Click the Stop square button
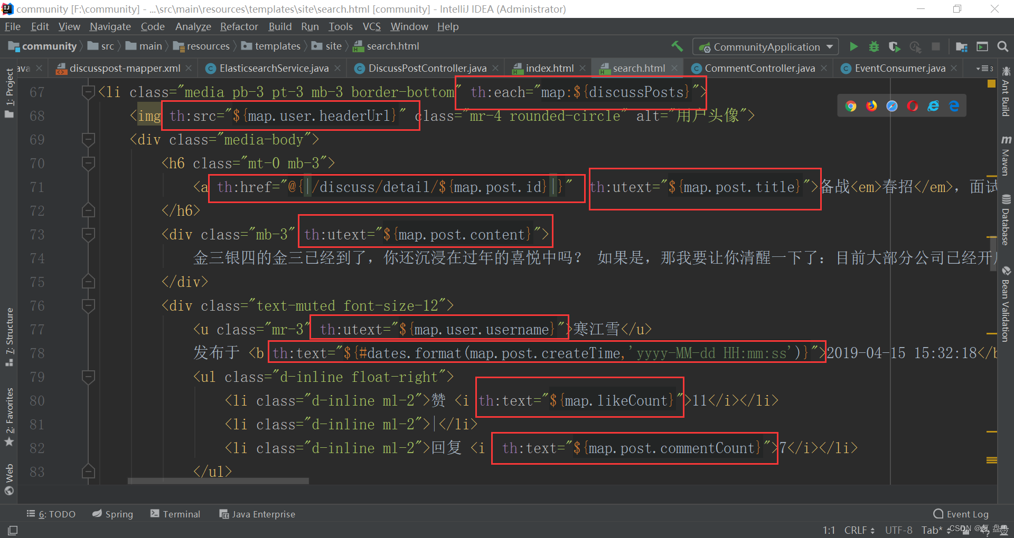Screen dimensions: 1014x538 point(936,46)
